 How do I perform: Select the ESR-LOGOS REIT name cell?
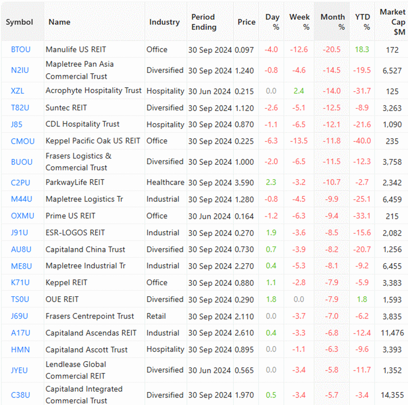[75, 232]
